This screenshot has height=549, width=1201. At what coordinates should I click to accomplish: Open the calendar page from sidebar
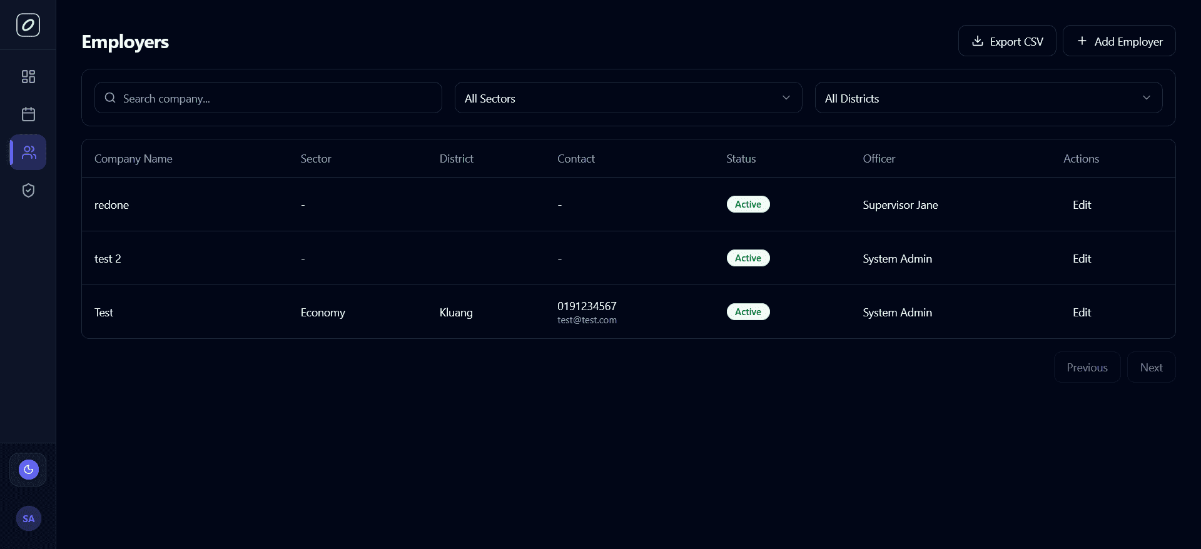point(28,114)
